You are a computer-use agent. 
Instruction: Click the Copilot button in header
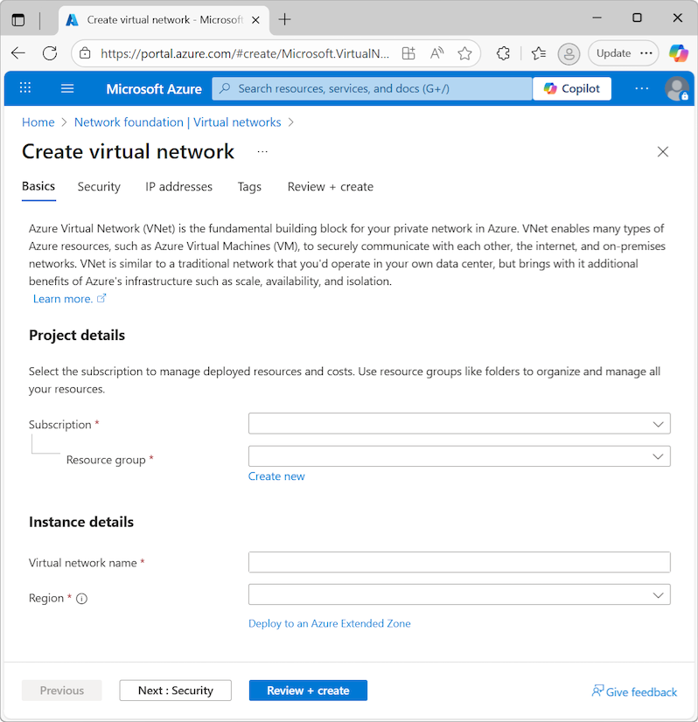pyautogui.click(x=572, y=88)
